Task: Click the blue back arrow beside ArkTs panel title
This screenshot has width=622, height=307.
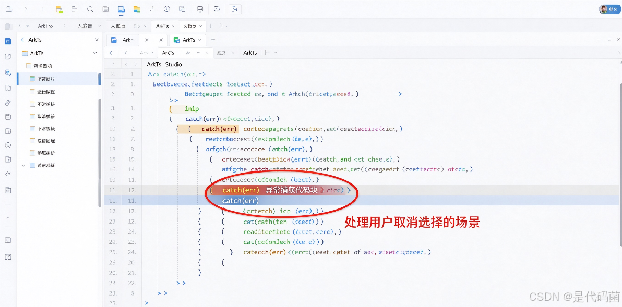Action: [x=22, y=40]
